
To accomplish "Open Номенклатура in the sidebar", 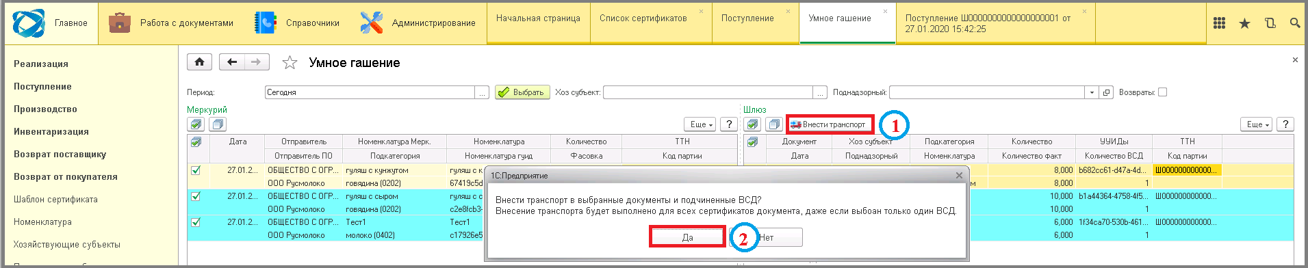I will tap(42, 222).
